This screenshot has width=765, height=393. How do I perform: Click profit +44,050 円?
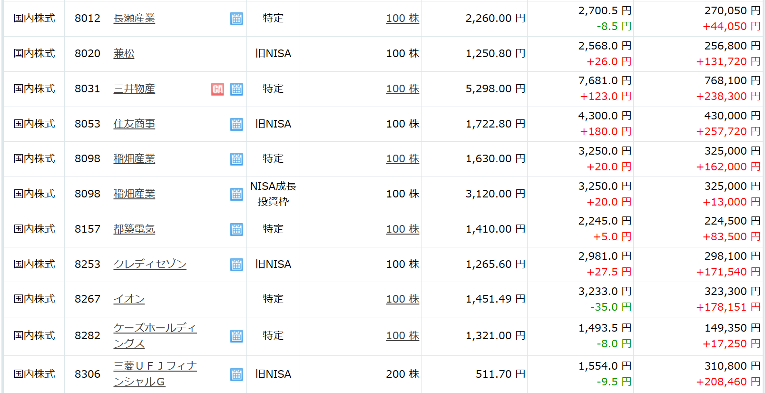(732, 26)
